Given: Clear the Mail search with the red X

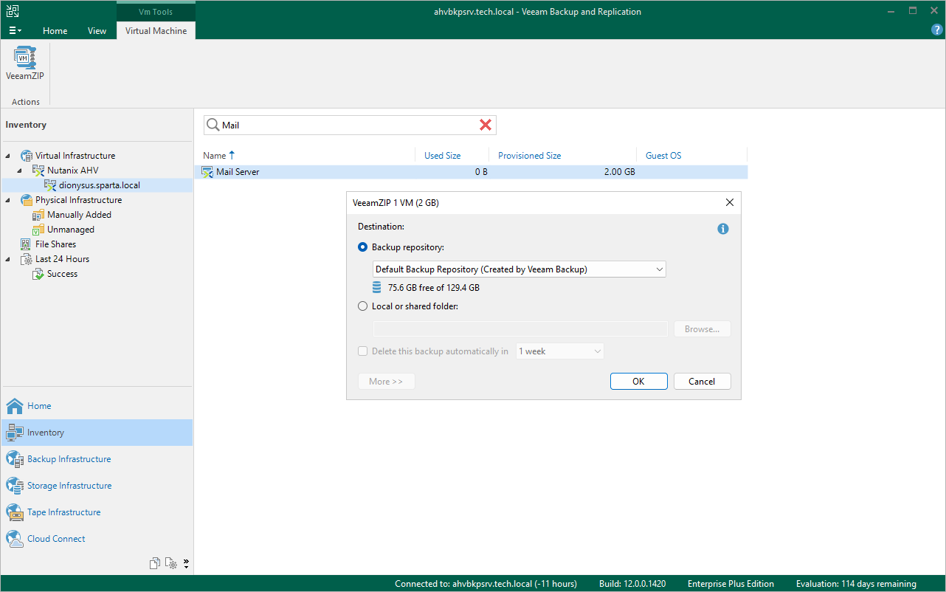Looking at the screenshot, I should click(486, 125).
